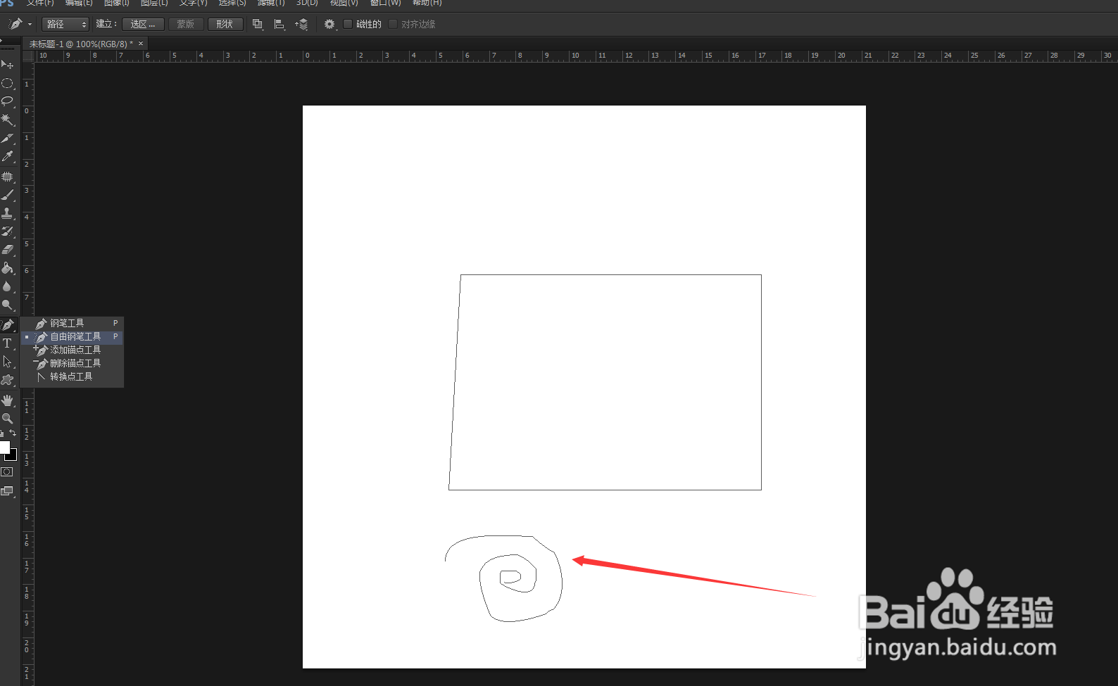
Task: Click the 蒙版 button
Action: tap(186, 24)
